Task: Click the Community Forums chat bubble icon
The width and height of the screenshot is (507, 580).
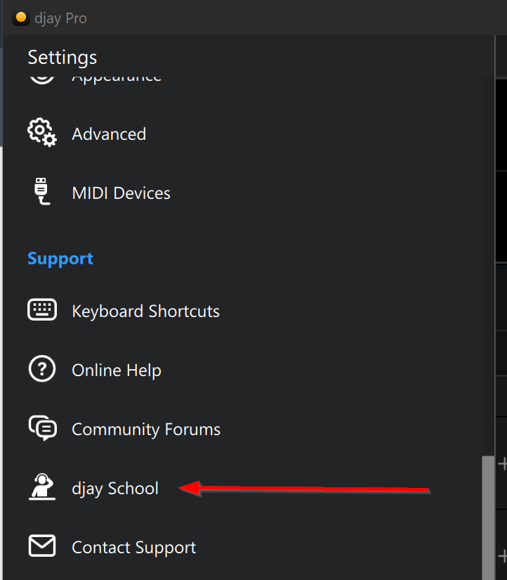Action: pyautogui.click(x=41, y=428)
